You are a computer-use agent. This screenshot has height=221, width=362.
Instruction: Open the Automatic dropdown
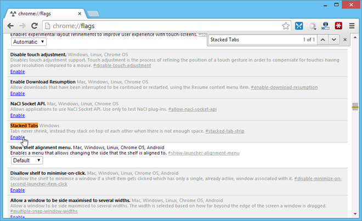28,42
